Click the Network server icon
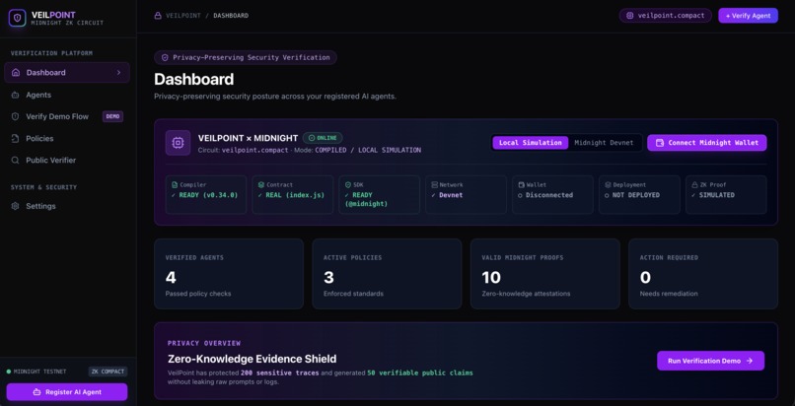Screen dimensions: 795x406 (435, 185)
